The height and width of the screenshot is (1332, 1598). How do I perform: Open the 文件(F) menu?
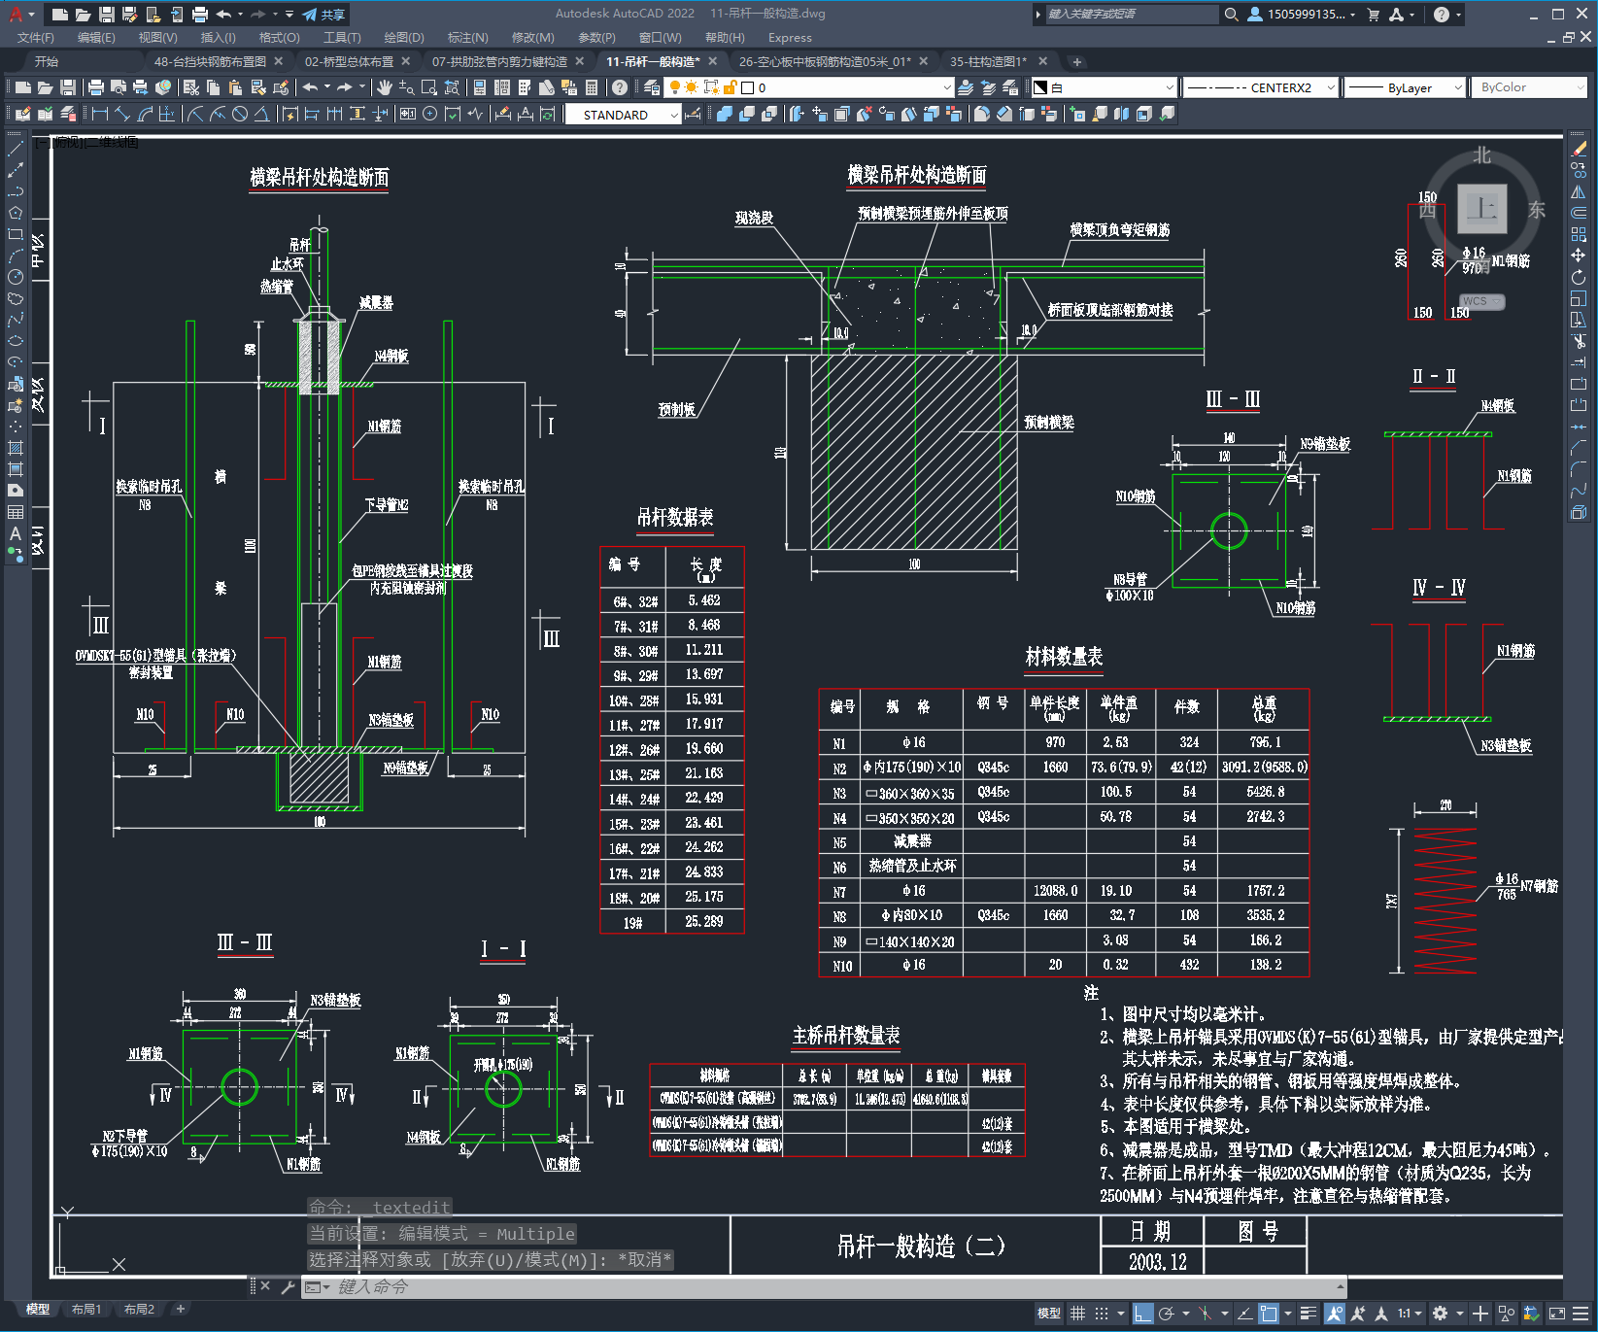pos(35,37)
